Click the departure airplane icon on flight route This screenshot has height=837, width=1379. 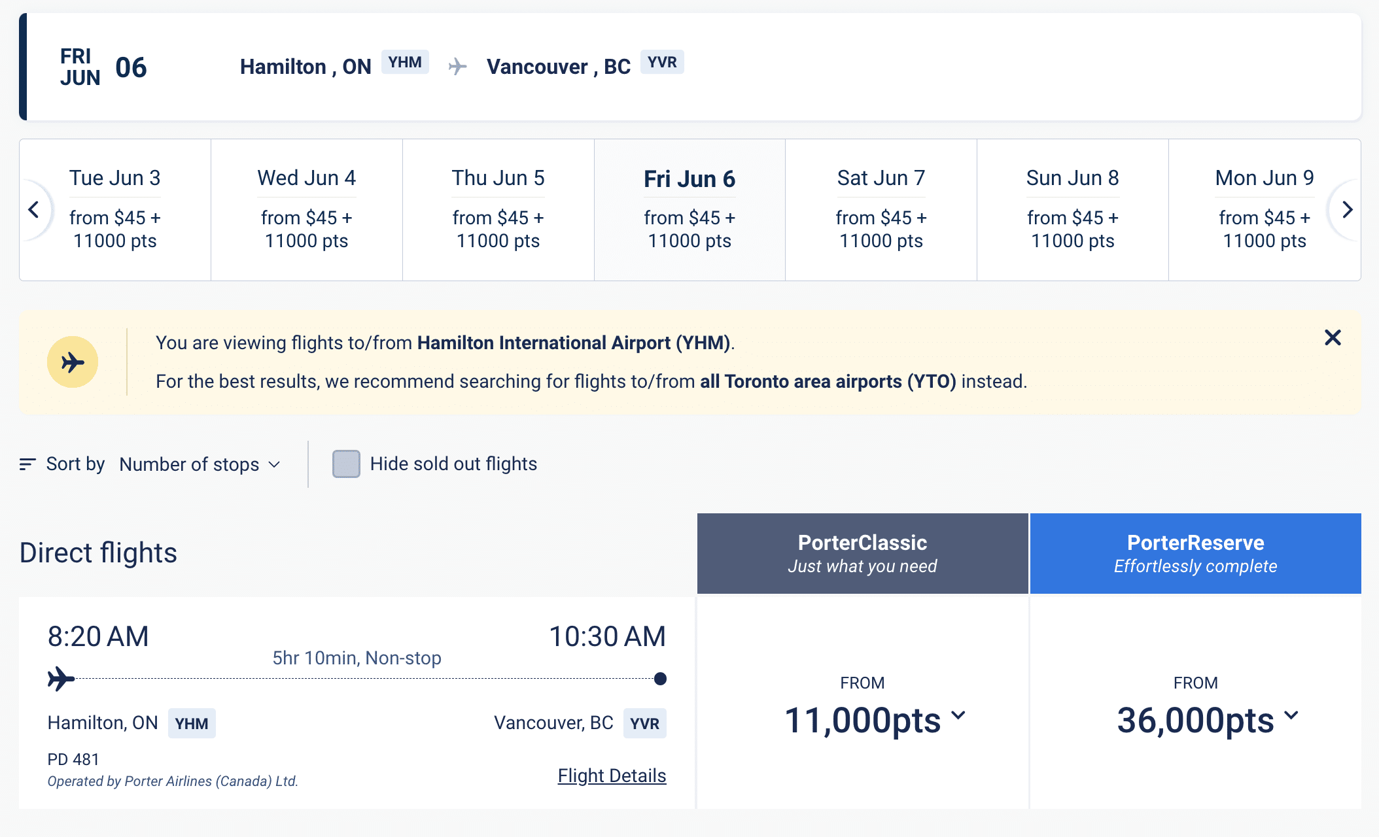61,679
